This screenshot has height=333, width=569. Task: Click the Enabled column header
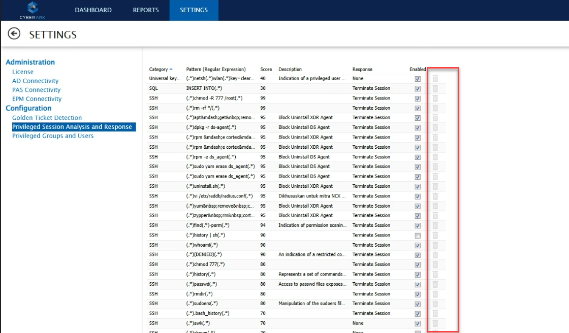point(418,69)
